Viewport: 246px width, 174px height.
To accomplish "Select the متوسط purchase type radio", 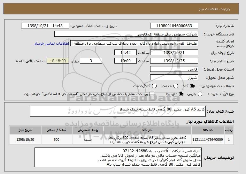I will coord(181,94).
